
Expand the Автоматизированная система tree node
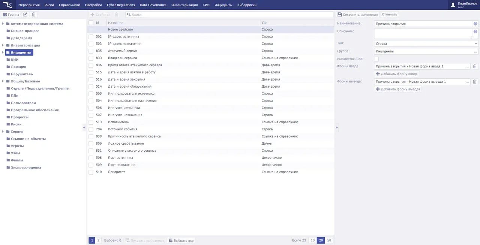tap(3, 24)
